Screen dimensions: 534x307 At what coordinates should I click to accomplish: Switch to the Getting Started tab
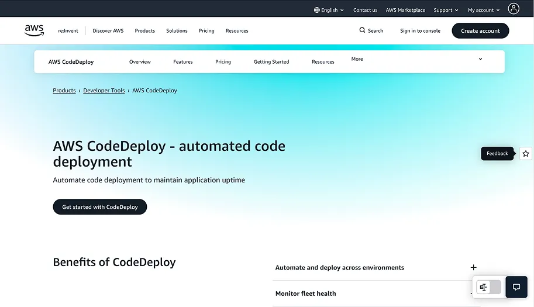click(271, 61)
